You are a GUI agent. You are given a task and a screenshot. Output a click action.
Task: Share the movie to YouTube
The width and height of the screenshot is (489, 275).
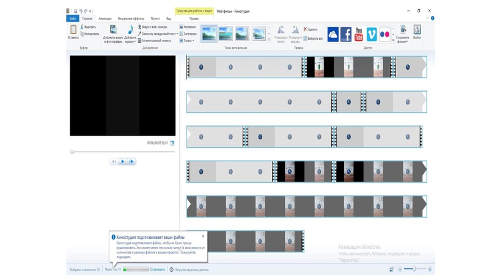[359, 34]
